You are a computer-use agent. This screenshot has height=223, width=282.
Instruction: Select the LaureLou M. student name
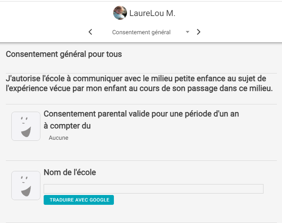point(152,13)
